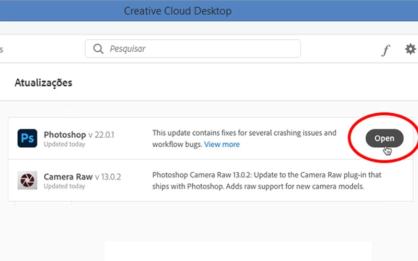This screenshot has width=418, height=261.
Task: Select the Photoshop v 22.0.1 title
Action: [79, 135]
